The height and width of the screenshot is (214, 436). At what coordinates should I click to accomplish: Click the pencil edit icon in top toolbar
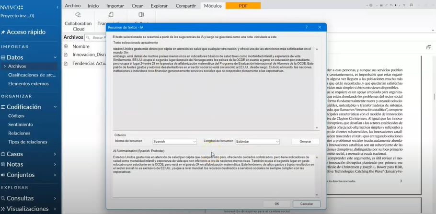(x=387, y=5)
